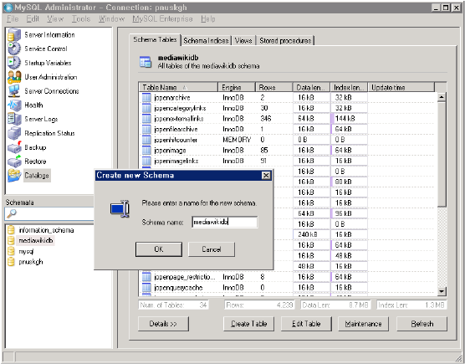Click the pnuskgh database icon

point(11,262)
